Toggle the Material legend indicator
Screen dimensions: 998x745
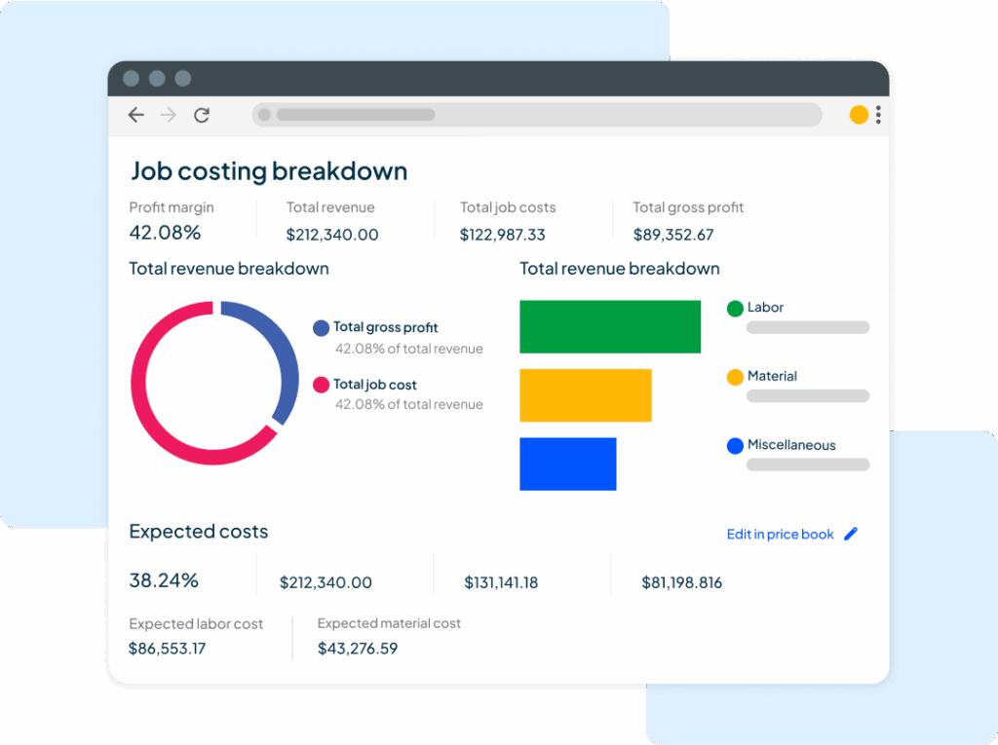pos(734,377)
